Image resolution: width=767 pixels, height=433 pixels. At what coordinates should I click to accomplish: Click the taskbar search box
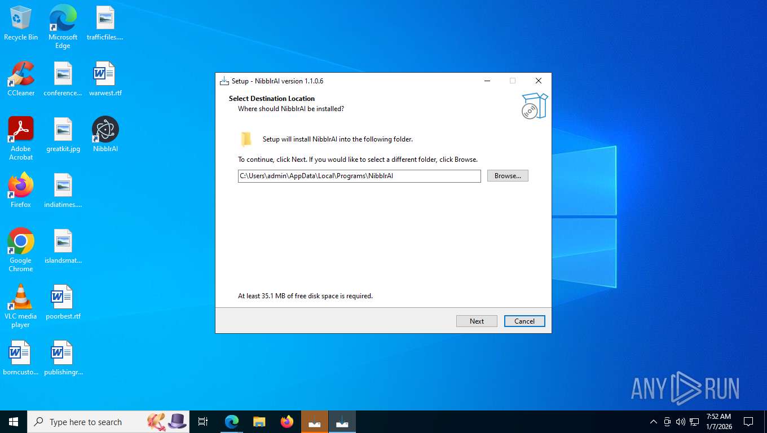[x=108, y=422]
